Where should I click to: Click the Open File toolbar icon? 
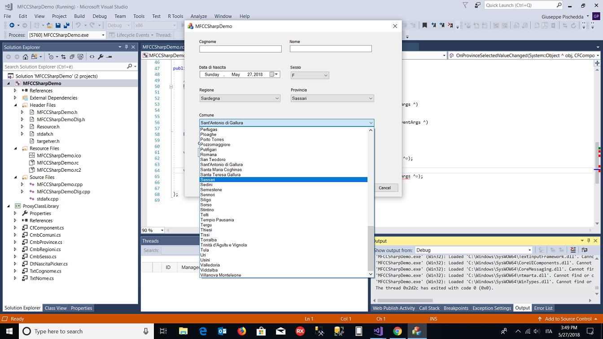50,26
